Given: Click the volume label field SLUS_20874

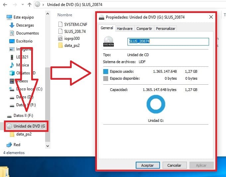Looking at the screenshot, I should click(168, 42).
